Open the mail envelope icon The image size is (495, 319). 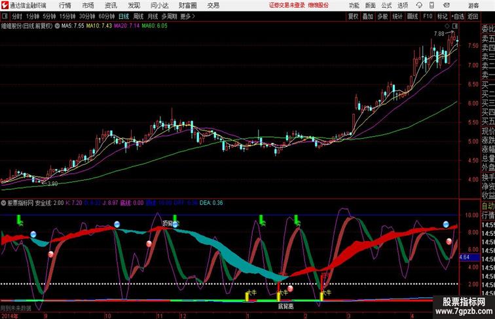[447, 5]
